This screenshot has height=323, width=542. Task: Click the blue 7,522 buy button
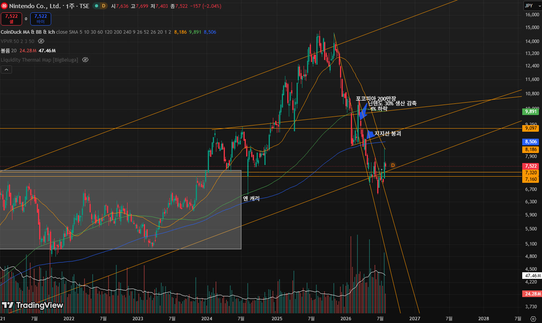tap(41, 19)
